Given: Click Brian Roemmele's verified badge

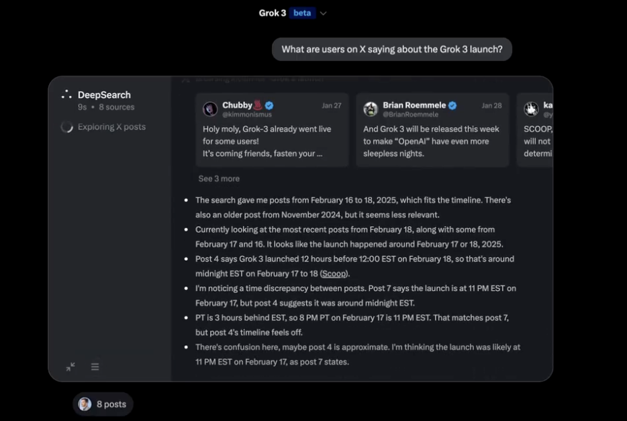Looking at the screenshot, I should click(x=451, y=105).
